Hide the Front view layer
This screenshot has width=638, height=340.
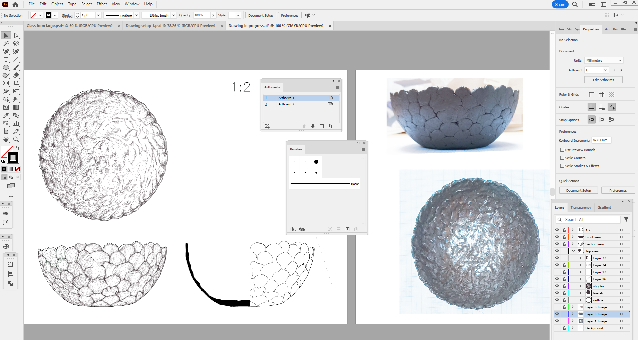point(557,237)
